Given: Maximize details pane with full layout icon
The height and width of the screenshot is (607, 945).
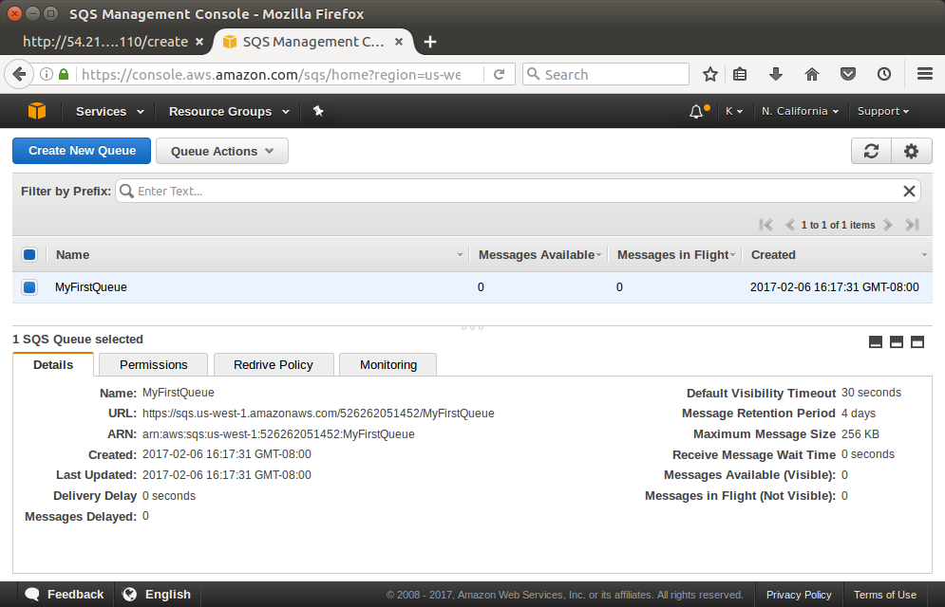Looking at the screenshot, I should coord(917,342).
